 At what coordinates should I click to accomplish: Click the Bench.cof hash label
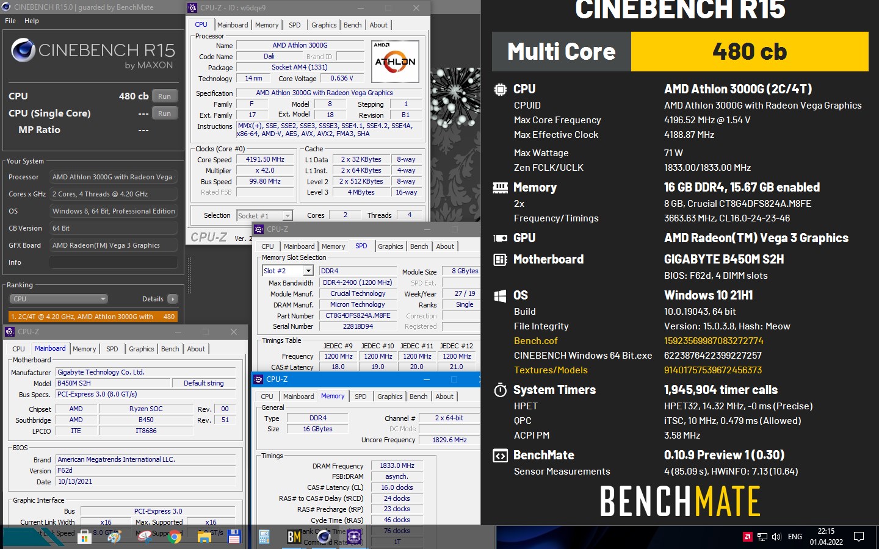point(535,341)
